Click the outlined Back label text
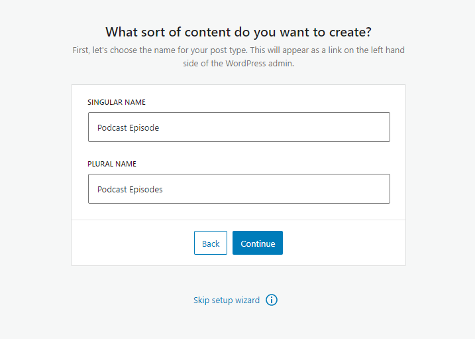The width and height of the screenshot is (475, 339). click(x=211, y=243)
